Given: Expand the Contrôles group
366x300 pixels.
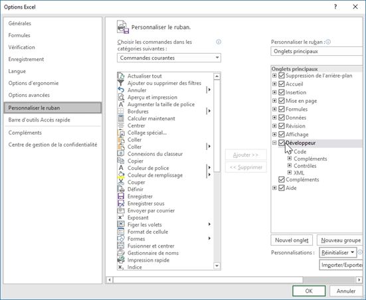Looking at the screenshot, I should [x=290, y=166].
